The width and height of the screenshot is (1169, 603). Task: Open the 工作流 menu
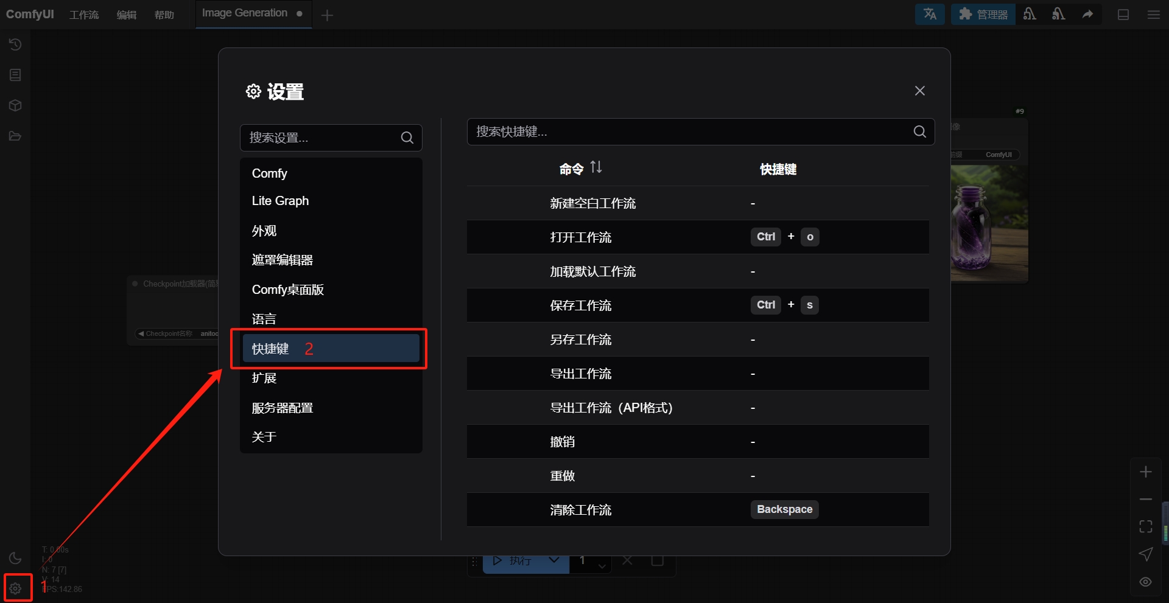tap(84, 15)
